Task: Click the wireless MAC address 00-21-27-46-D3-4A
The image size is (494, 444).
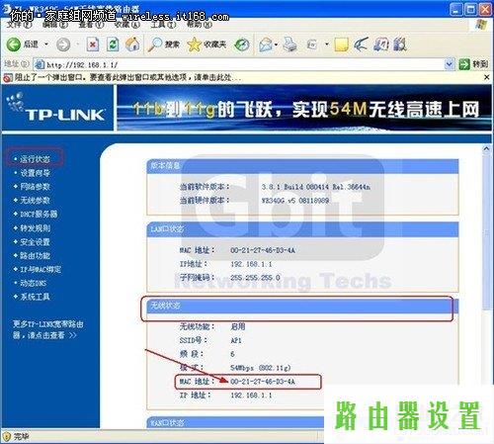Action: 263,382
